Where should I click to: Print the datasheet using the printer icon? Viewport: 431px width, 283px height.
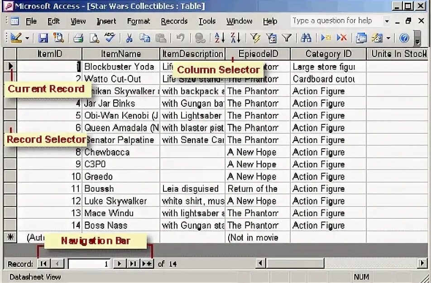tap(78, 38)
